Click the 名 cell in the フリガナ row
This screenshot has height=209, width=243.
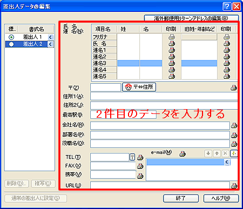click(151, 37)
